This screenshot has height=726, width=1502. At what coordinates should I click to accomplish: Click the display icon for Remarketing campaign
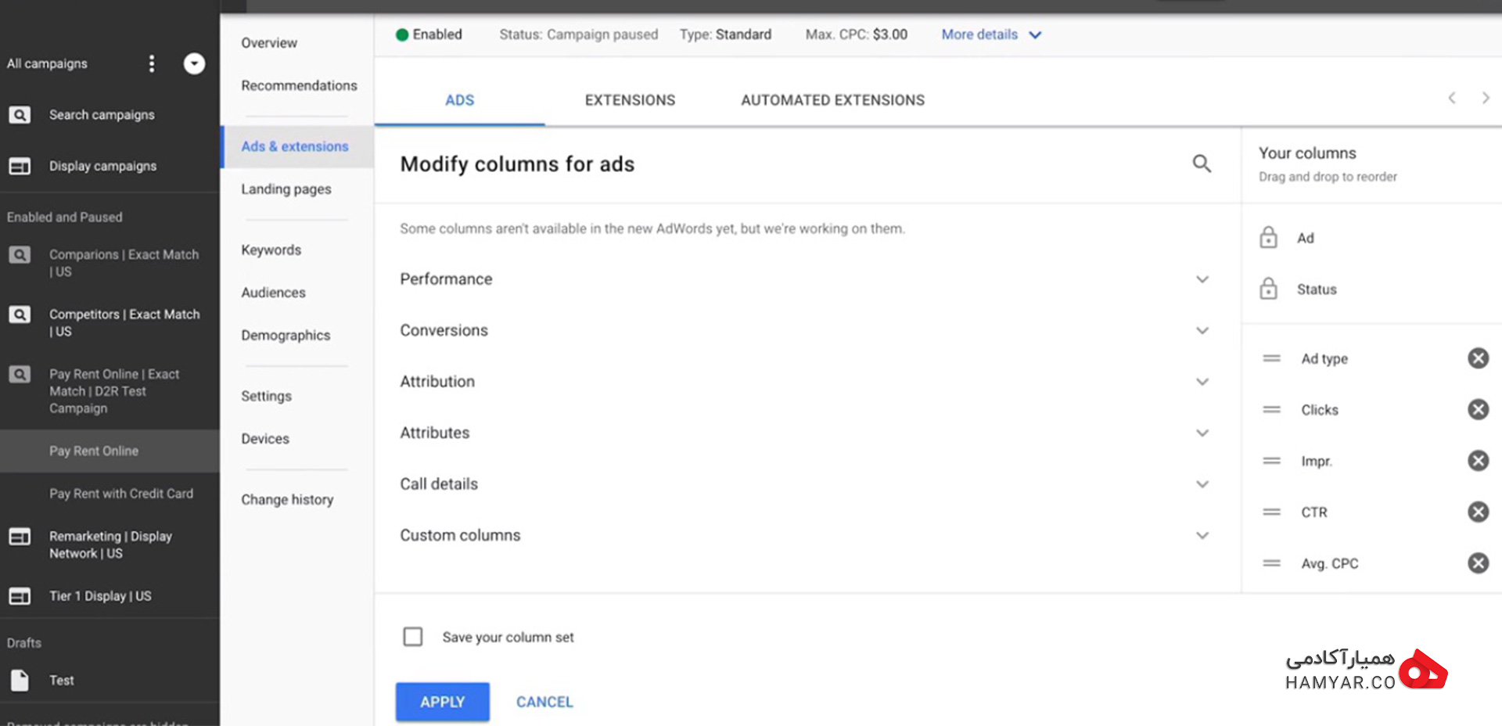(20, 537)
